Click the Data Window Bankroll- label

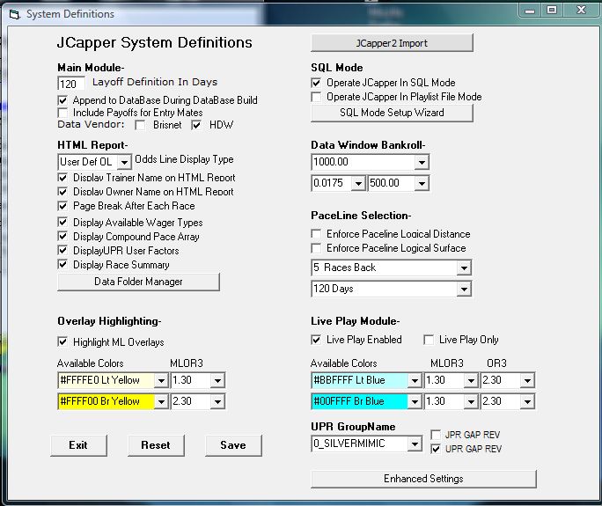point(368,145)
